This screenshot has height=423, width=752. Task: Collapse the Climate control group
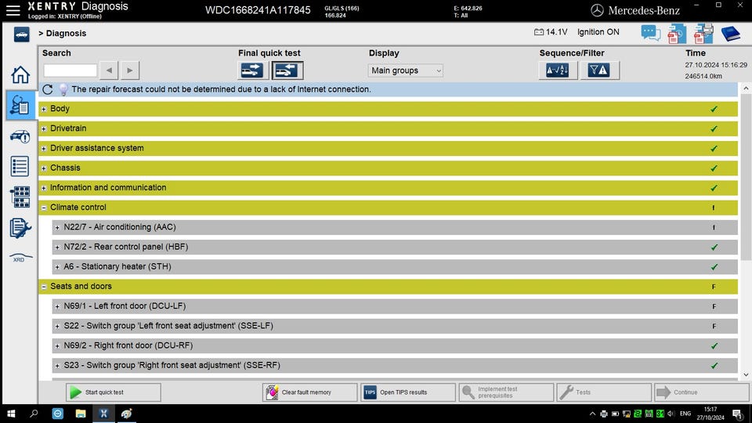point(44,208)
